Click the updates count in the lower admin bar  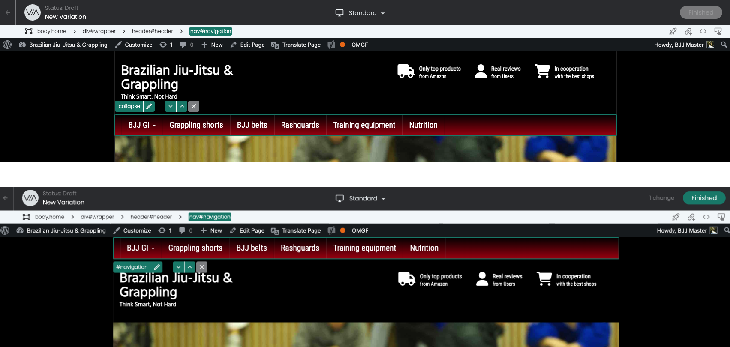[x=165, y=230]
